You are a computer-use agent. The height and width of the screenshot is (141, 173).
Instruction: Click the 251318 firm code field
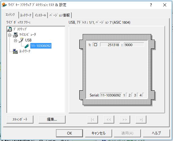point(110,45)
